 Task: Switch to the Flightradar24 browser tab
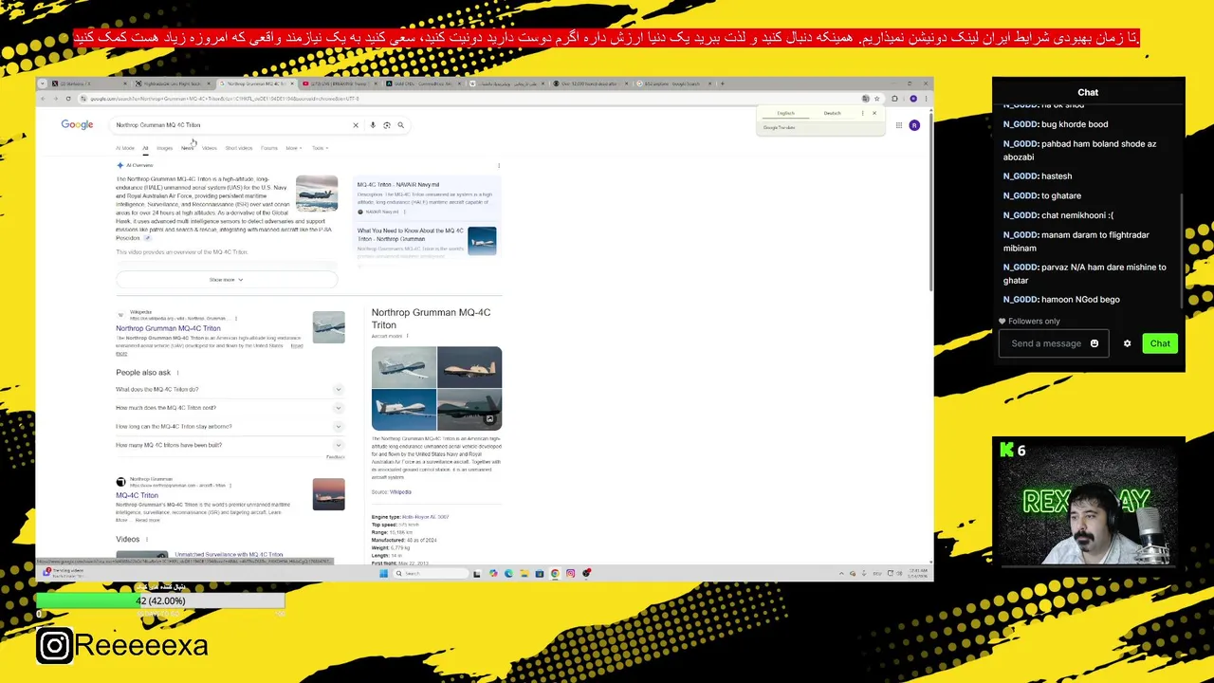[x=172, y=83]
